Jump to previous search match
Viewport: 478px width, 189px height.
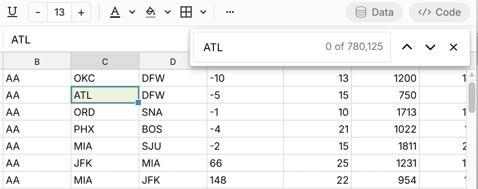(407, 47)
